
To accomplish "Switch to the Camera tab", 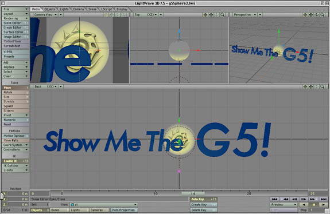I will [x=78, y=9].
